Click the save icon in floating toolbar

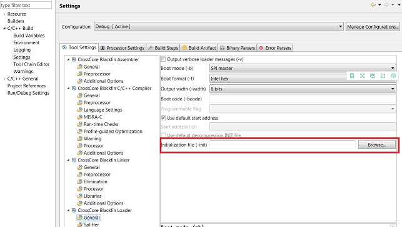click(x=373, y=75)
